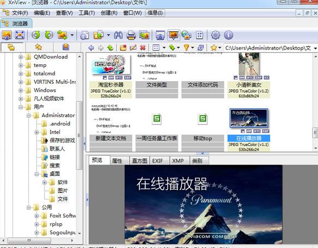This screenshot has width=318, height=248.
Task: Click the folder tree horizontal scrollbar
Action: 29,240
